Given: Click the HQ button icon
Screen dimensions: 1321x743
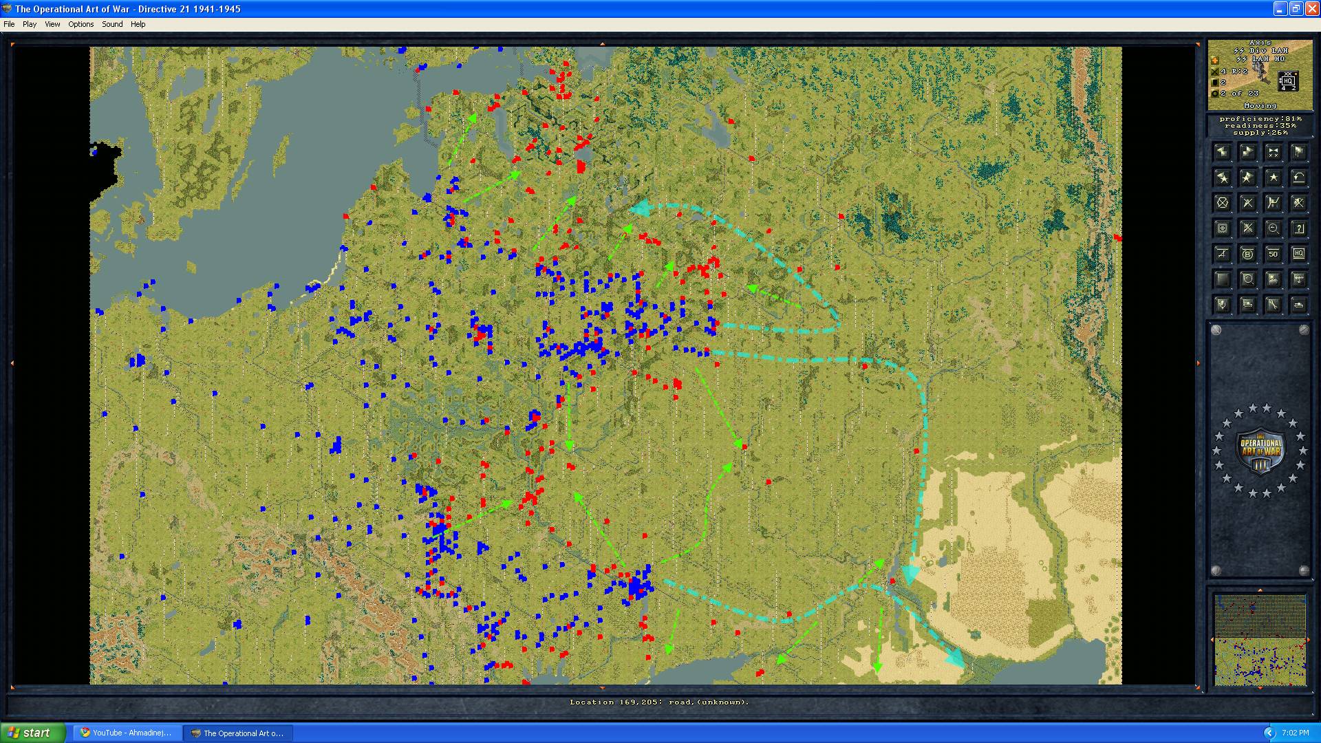Looking at the screenshot, I should pos(1298,254).
